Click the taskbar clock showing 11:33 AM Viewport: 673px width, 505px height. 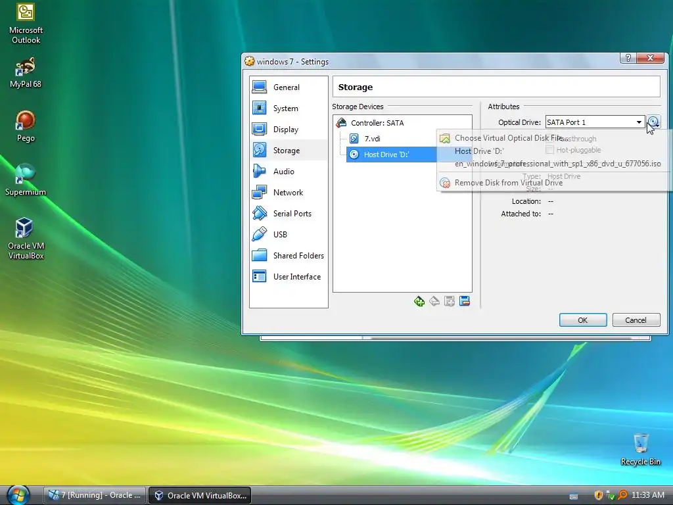tap(647, 495)
